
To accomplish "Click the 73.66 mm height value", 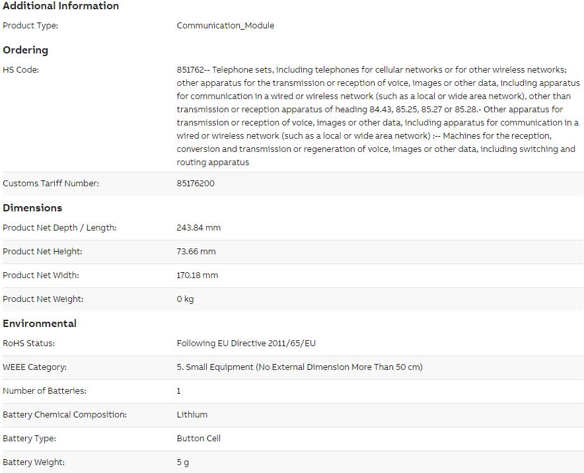I will [x=196, y=252].
